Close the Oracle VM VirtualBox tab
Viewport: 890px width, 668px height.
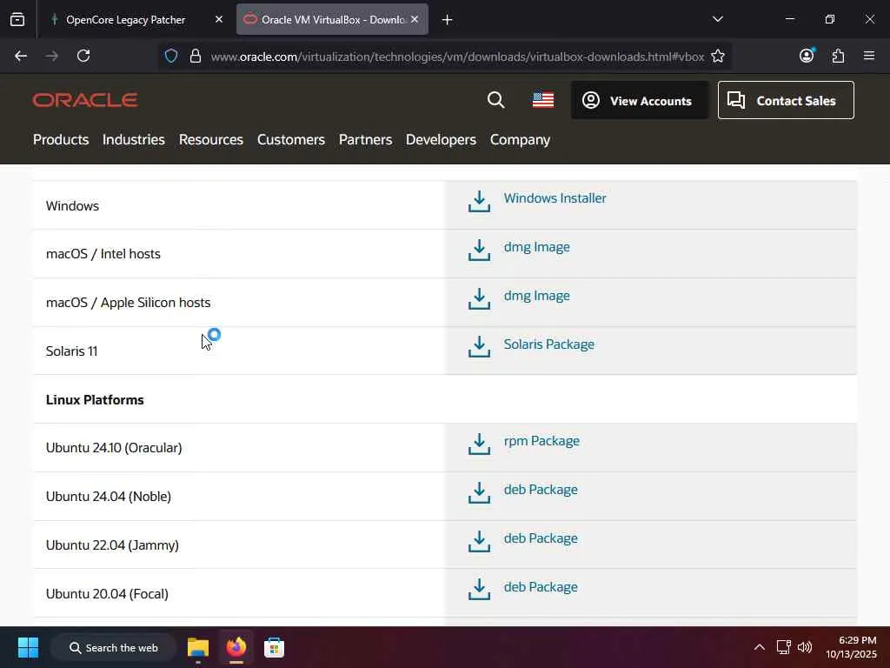415,19
